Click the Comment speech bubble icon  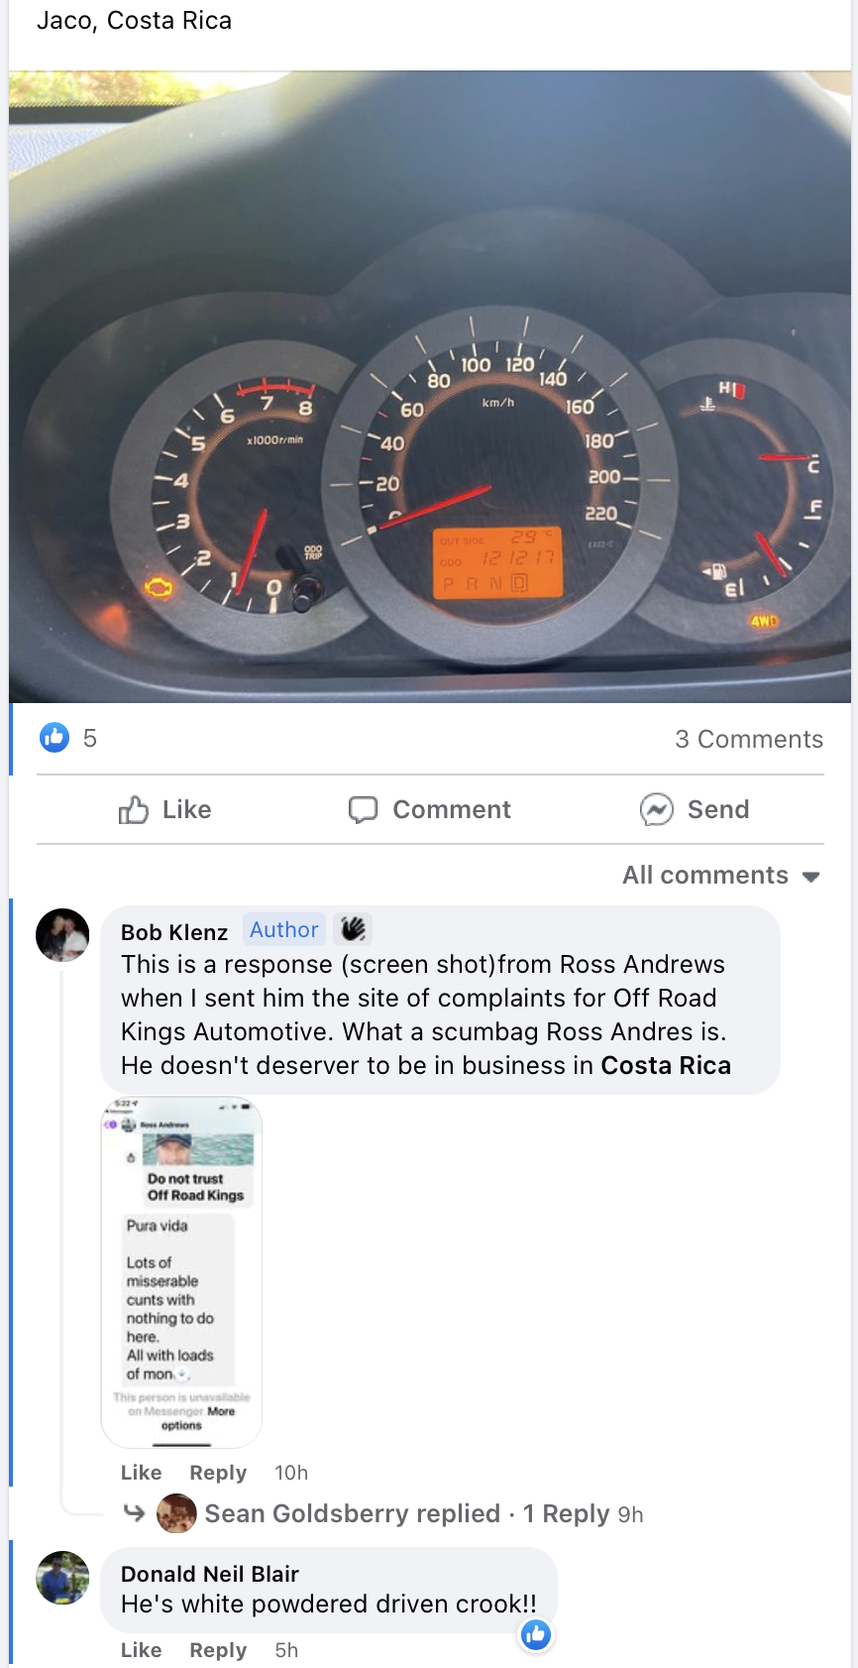pyautogui.click(x=363, y=810)
